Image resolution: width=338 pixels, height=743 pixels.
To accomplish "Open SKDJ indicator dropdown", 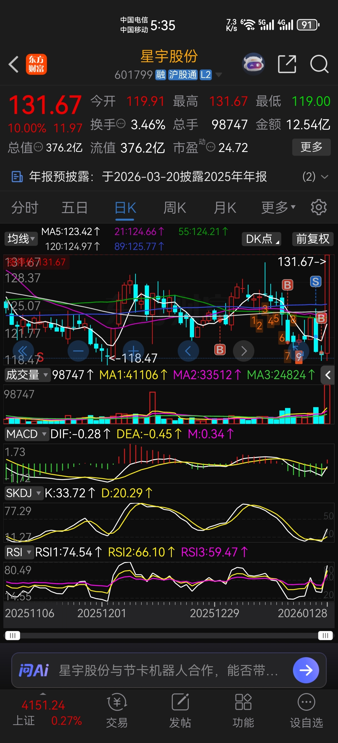I will 24,493.
